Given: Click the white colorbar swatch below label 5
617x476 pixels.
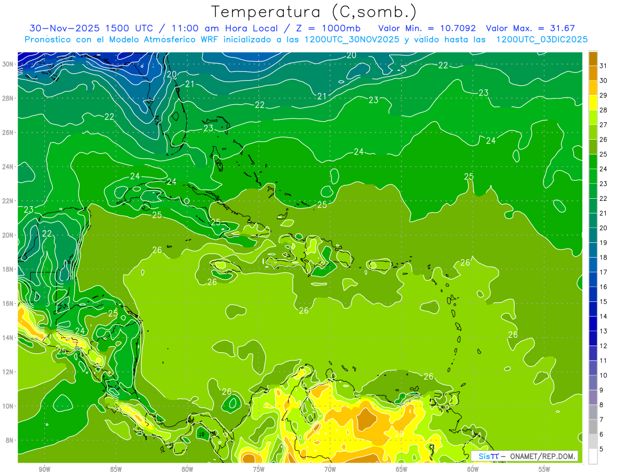Looking at the screenshot, I should click(x=593, y=456).
